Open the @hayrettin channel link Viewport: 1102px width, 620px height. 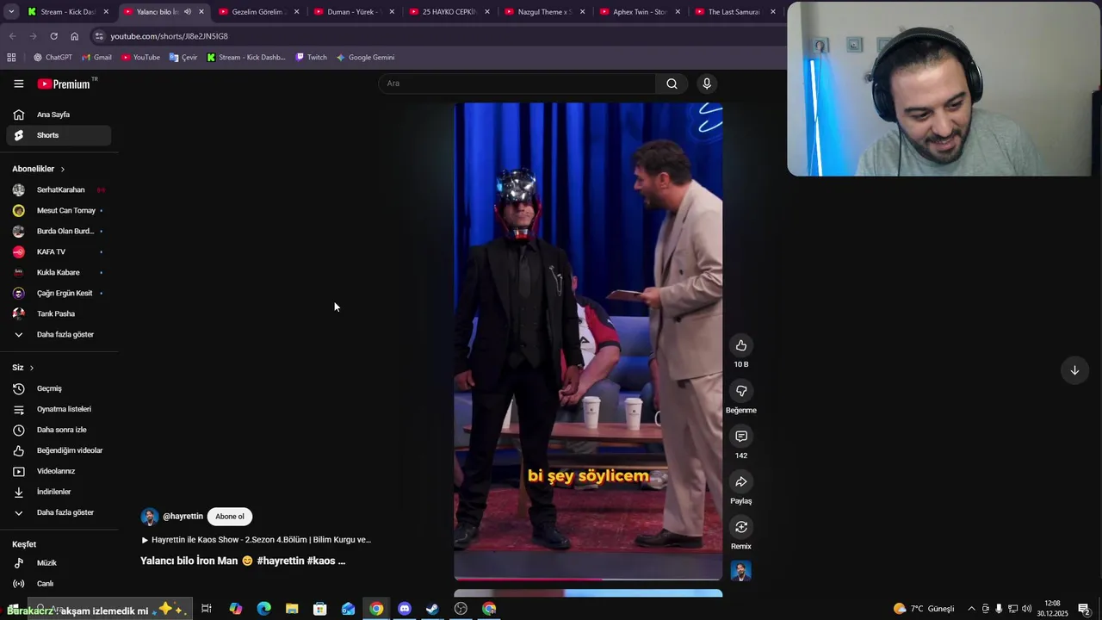[x=183, y=517]
